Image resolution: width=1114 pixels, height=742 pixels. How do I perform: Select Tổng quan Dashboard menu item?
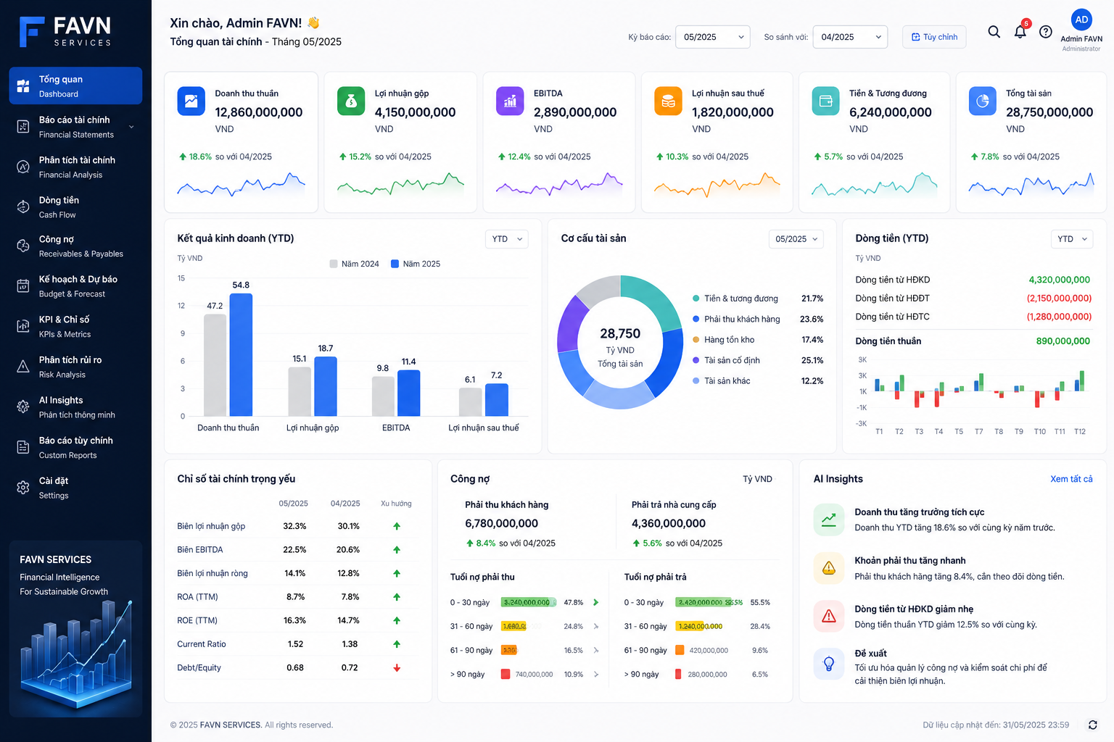(x=75, y=86)
